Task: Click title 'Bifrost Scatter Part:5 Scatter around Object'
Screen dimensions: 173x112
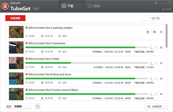Action: pos(53,90)
